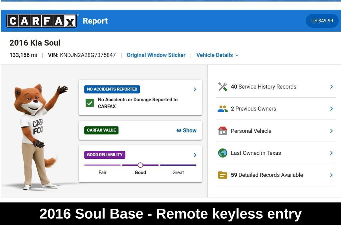Click the Fair reliability label
This screenshot has height=225, width=341.
coord(103,172)
